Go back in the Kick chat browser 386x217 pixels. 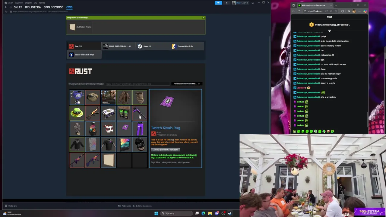[x=293, y=11]
